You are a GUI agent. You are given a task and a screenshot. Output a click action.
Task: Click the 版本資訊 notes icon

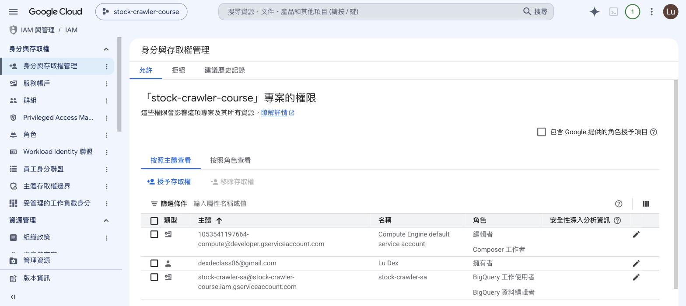[13, 278]
